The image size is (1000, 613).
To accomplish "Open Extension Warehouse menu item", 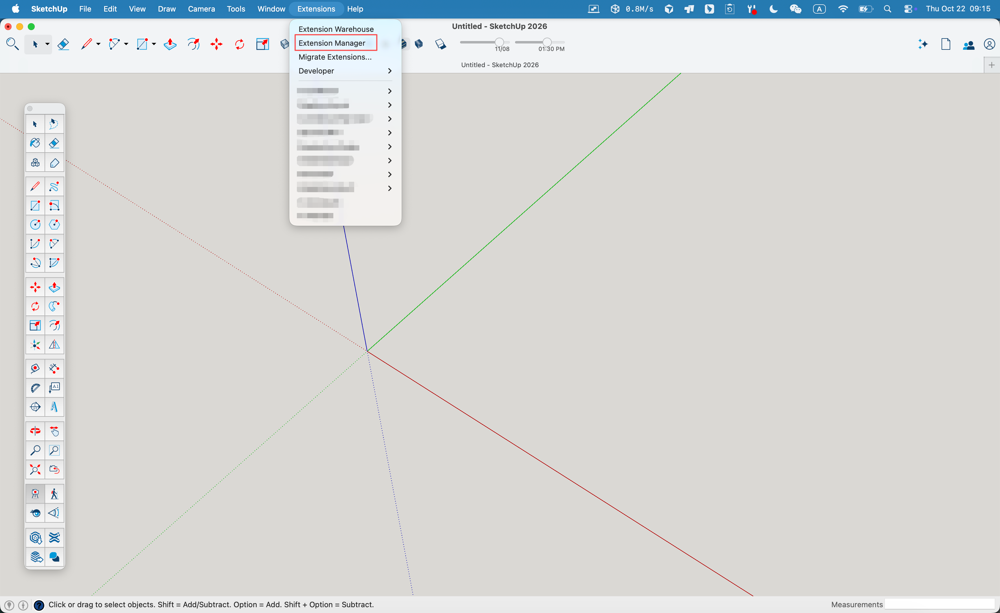I will pyautogui.click(x=345, y=29).
